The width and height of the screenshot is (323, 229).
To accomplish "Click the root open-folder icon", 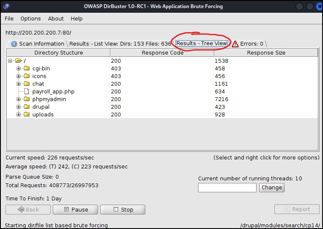I will pyautogui.click(x=18, y=61).
